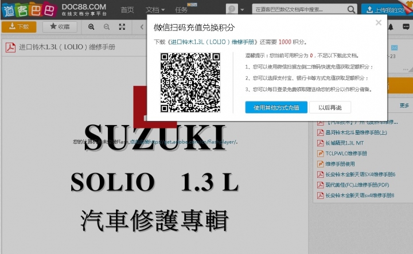The image size is (413, 254).
Task: Click 使用其他方式充值 blue button
Action: tap(276, 107)
